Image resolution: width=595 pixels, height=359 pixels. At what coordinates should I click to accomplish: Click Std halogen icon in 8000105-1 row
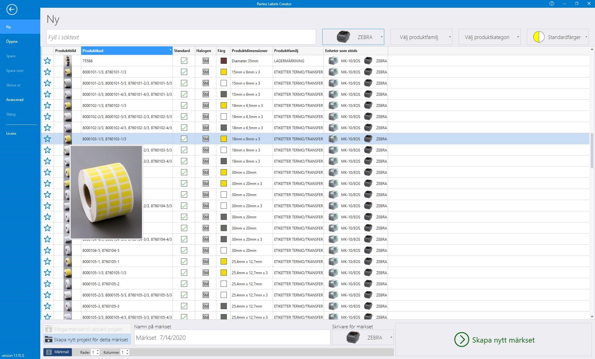coord(206,261)
